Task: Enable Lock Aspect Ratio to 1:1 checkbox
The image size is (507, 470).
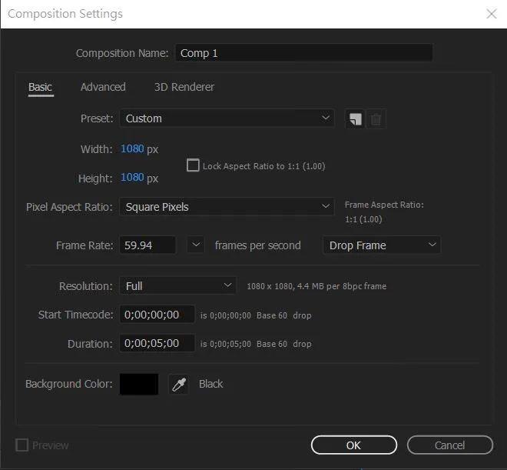Action: 193,165
